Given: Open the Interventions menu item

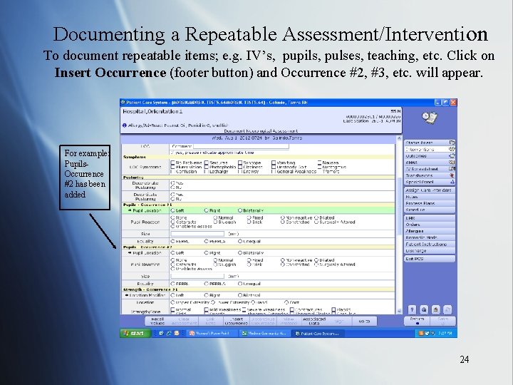Looking at the screenshot, I should (429, 149).
